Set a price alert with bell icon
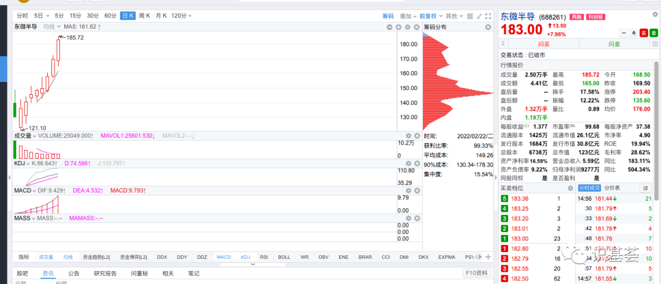This screenshot has height=284, width=661. (633, 33)
